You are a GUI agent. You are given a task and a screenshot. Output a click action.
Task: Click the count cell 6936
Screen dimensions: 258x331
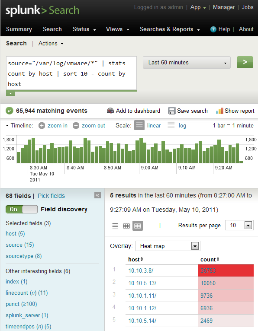click(x=226, y=308)
